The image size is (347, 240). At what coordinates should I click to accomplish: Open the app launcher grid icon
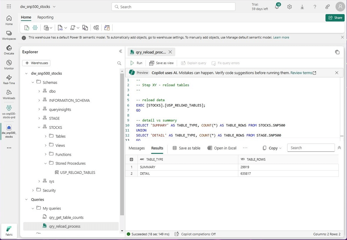9,6
